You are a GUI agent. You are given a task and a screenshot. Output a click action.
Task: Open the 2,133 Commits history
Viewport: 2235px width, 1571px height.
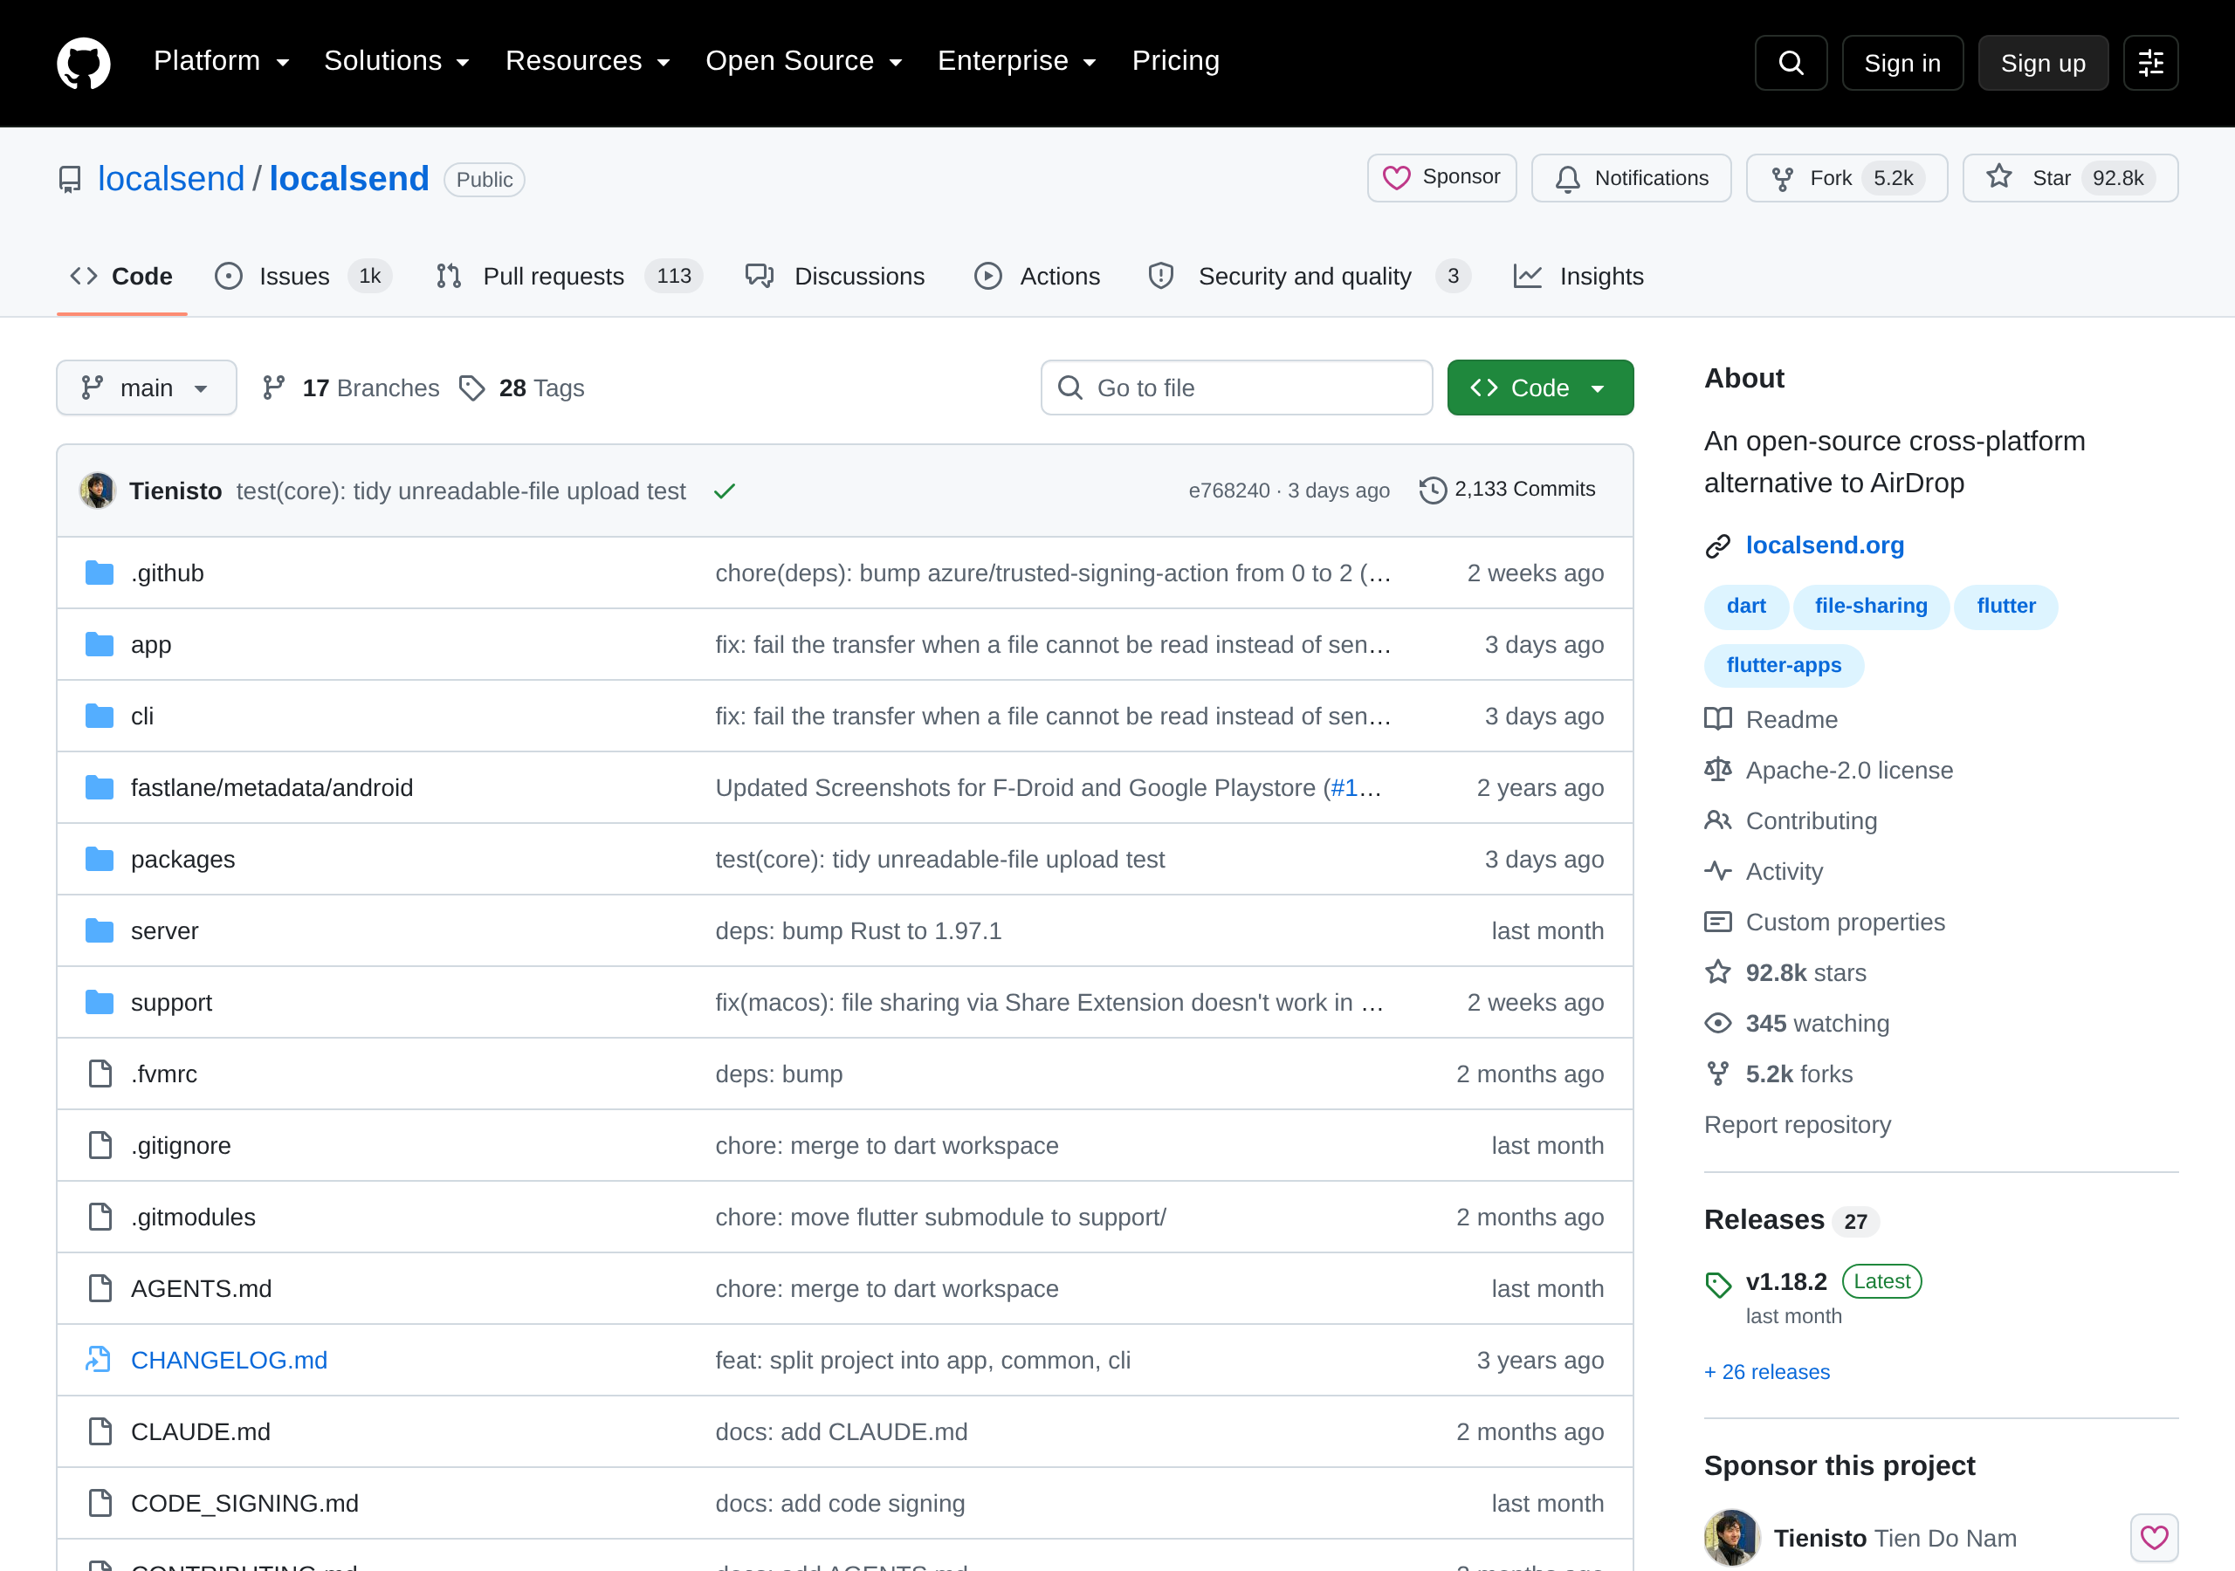tap(1507, 490)
